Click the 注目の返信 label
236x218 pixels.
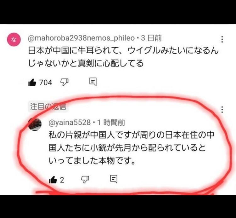[48, 107]
